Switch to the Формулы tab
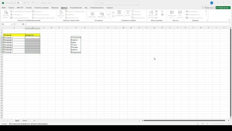The image size is (232, 131). [55, 8]
